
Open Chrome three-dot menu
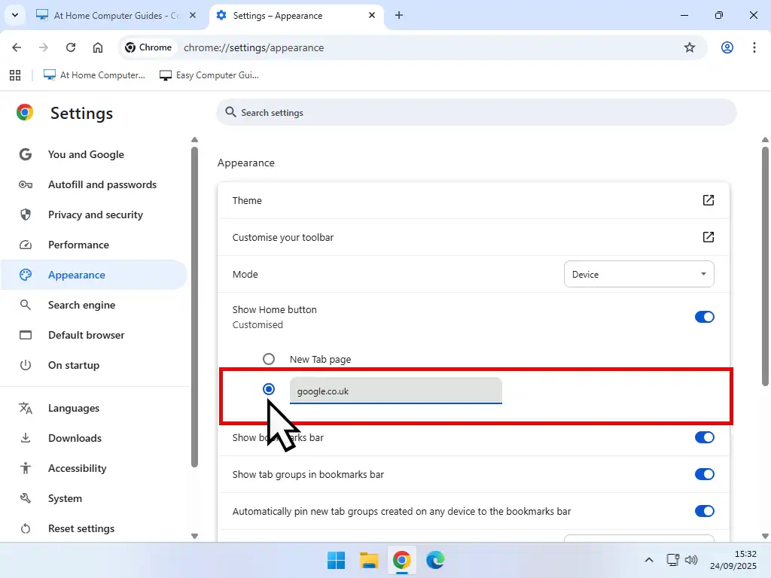[x=754, y=47]
